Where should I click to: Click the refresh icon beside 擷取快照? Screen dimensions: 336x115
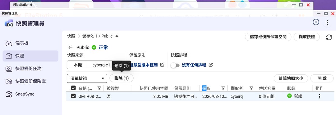click(x=329, y=37)
